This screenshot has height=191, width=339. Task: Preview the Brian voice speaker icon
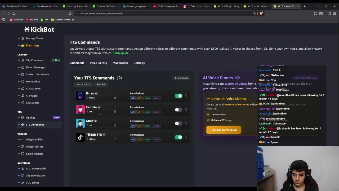coord(96,93)
